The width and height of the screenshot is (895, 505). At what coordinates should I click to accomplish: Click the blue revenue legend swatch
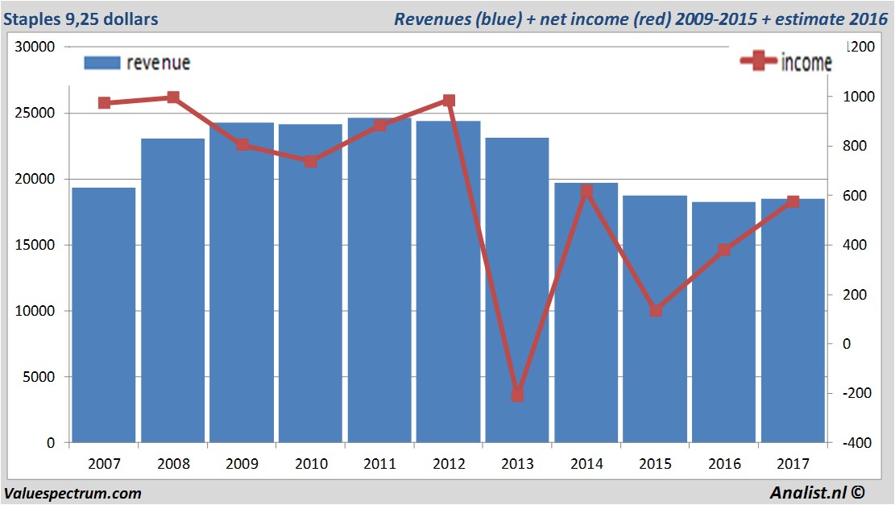click(x=102, y=63)
